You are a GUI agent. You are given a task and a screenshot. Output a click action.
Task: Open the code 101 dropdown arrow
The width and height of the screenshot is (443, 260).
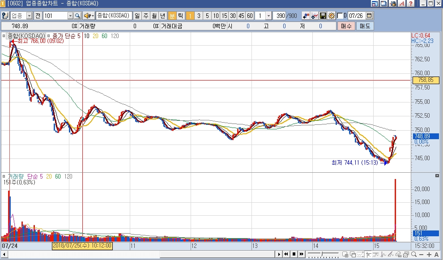pos(70,16)
